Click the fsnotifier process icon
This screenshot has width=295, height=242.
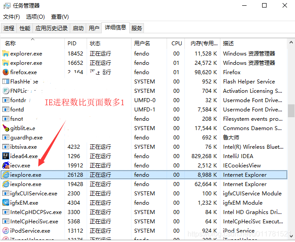pos(6,119)
